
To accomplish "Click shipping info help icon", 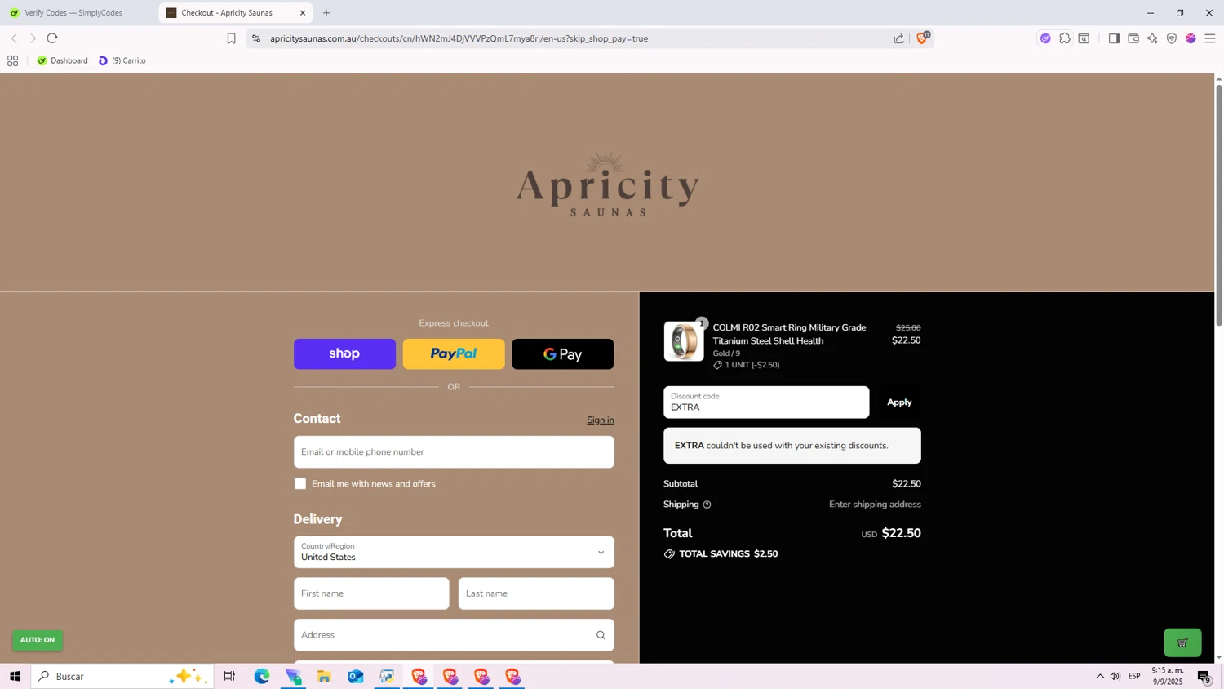I will (x=707, y=505).
